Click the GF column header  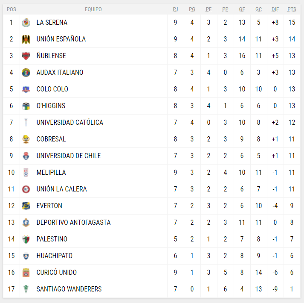(242, 9)
